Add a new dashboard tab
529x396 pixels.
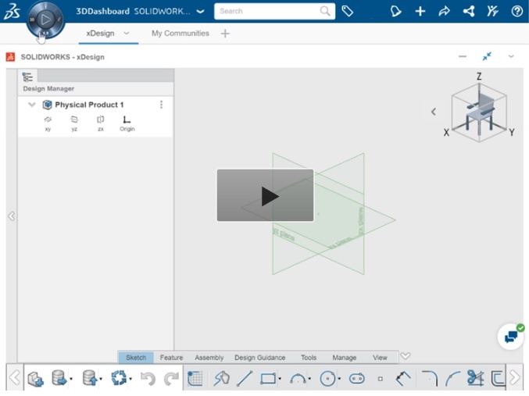225,33
